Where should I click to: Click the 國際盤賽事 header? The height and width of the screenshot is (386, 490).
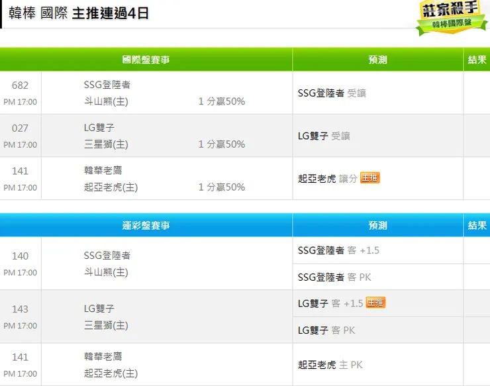click(146, 60)
